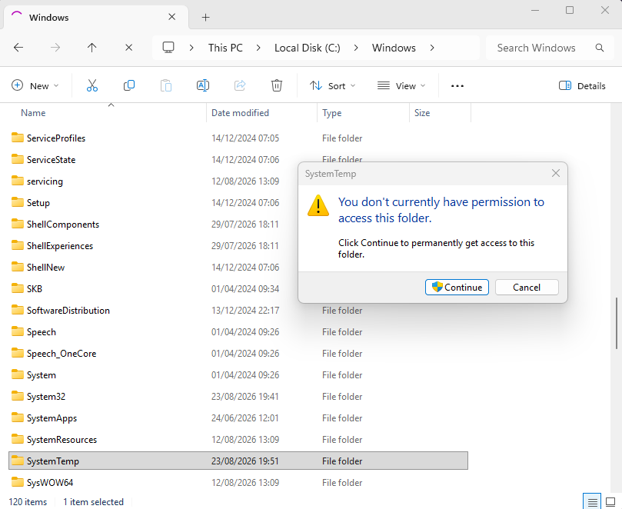Expand chevron after Local Disk (C:)
The image size is (622, 509).
coord(356,48)
